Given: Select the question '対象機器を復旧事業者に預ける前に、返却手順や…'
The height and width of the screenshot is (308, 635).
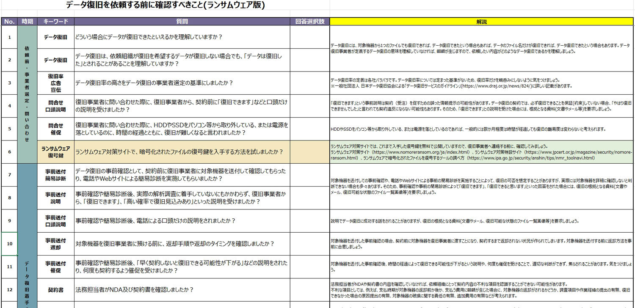Looking at the screenshot, I should coord(182,244).
